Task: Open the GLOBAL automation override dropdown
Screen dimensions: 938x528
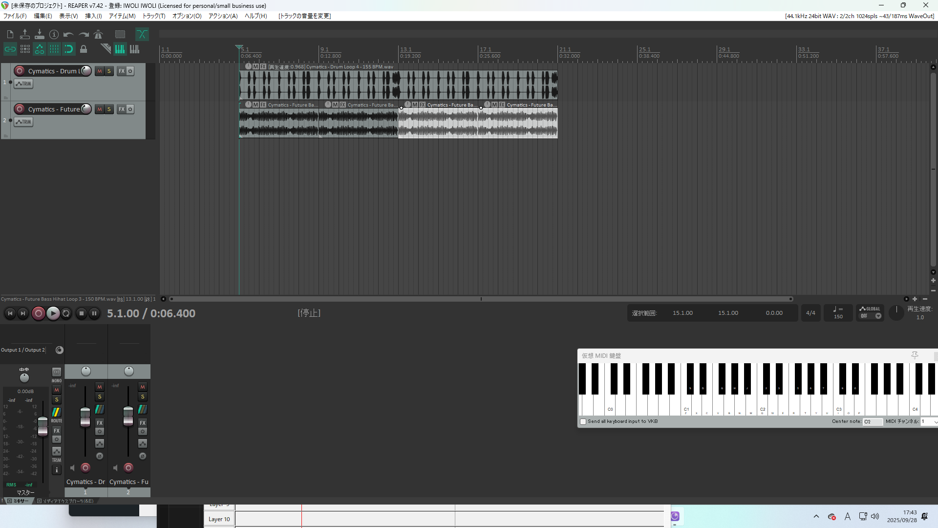Action: coord(878,316)
